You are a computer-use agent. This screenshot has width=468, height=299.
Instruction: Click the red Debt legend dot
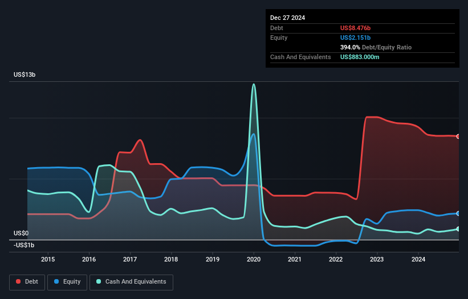[18, 281]
